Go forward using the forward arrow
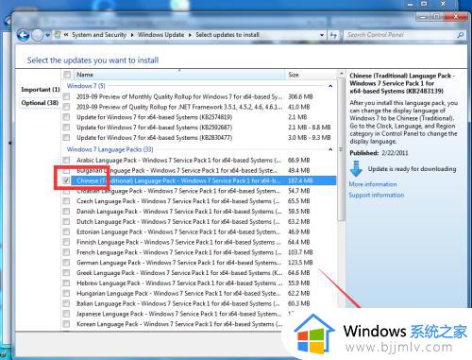472x360 pixels. [38, 35]
